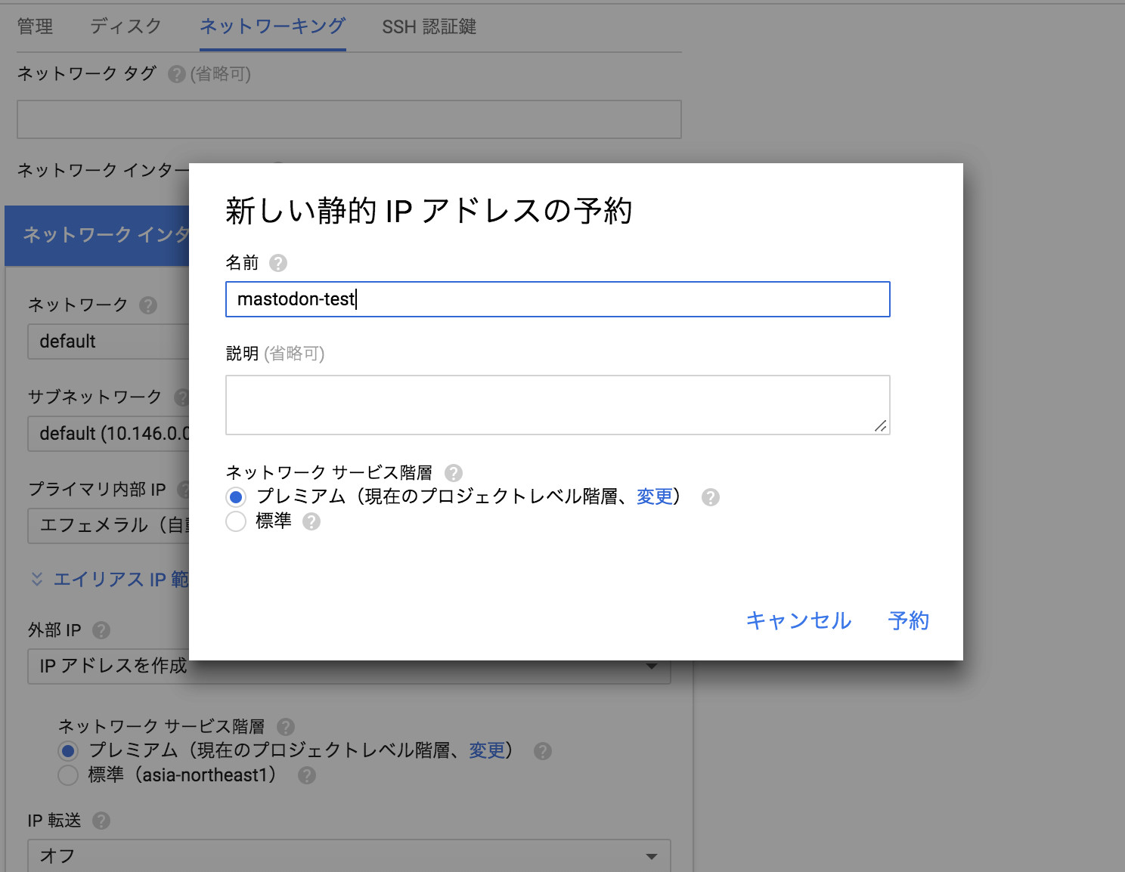
Task: Click the 変更 link in dialog
Action: click(x=654, y=496)
